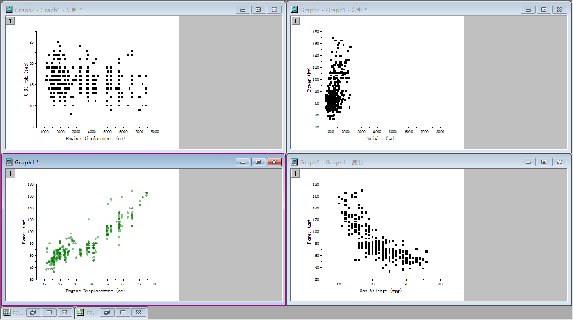Maximize the Graph4 window
Screen dimensions: 573x320
pos(543,10)
